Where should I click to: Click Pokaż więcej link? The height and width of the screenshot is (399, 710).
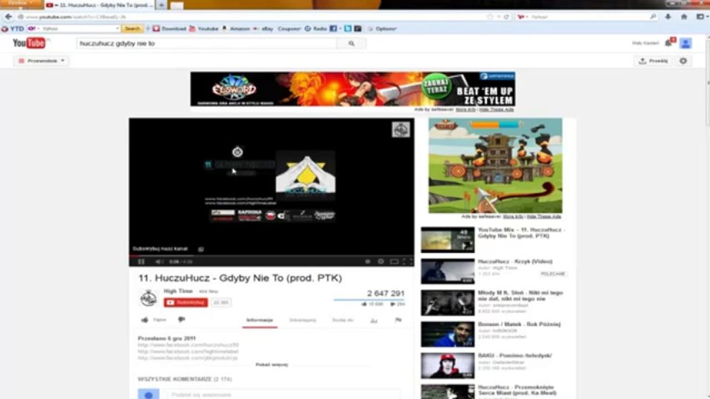272,365
